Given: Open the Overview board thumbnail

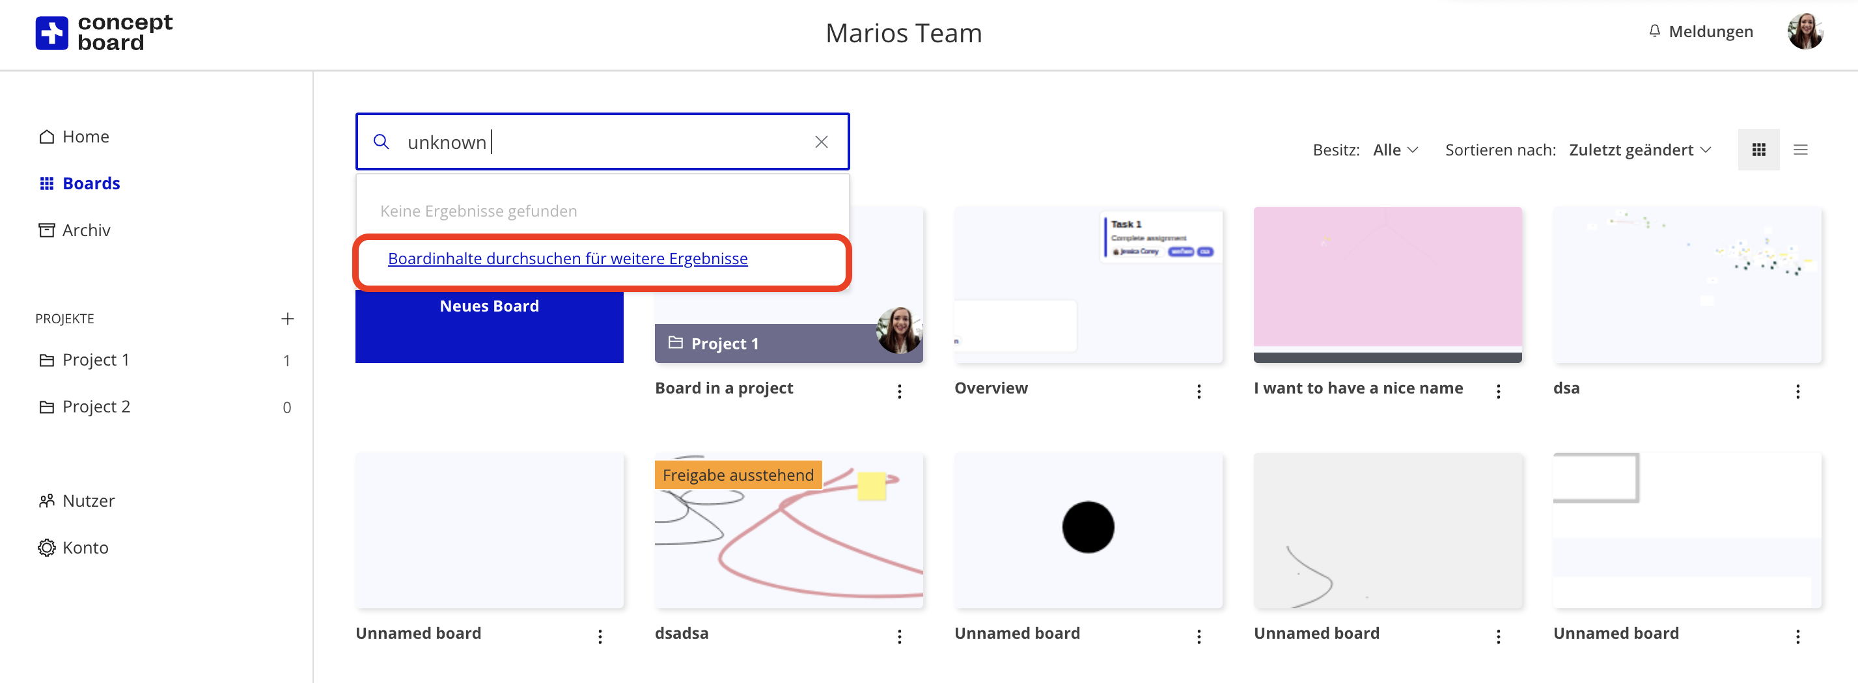Looking at the screenshot, I should (1088, 285).
